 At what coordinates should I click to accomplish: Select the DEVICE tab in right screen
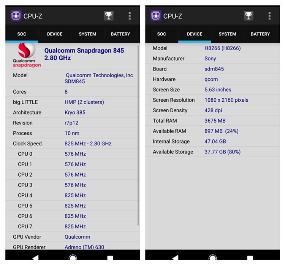point(195,34)
